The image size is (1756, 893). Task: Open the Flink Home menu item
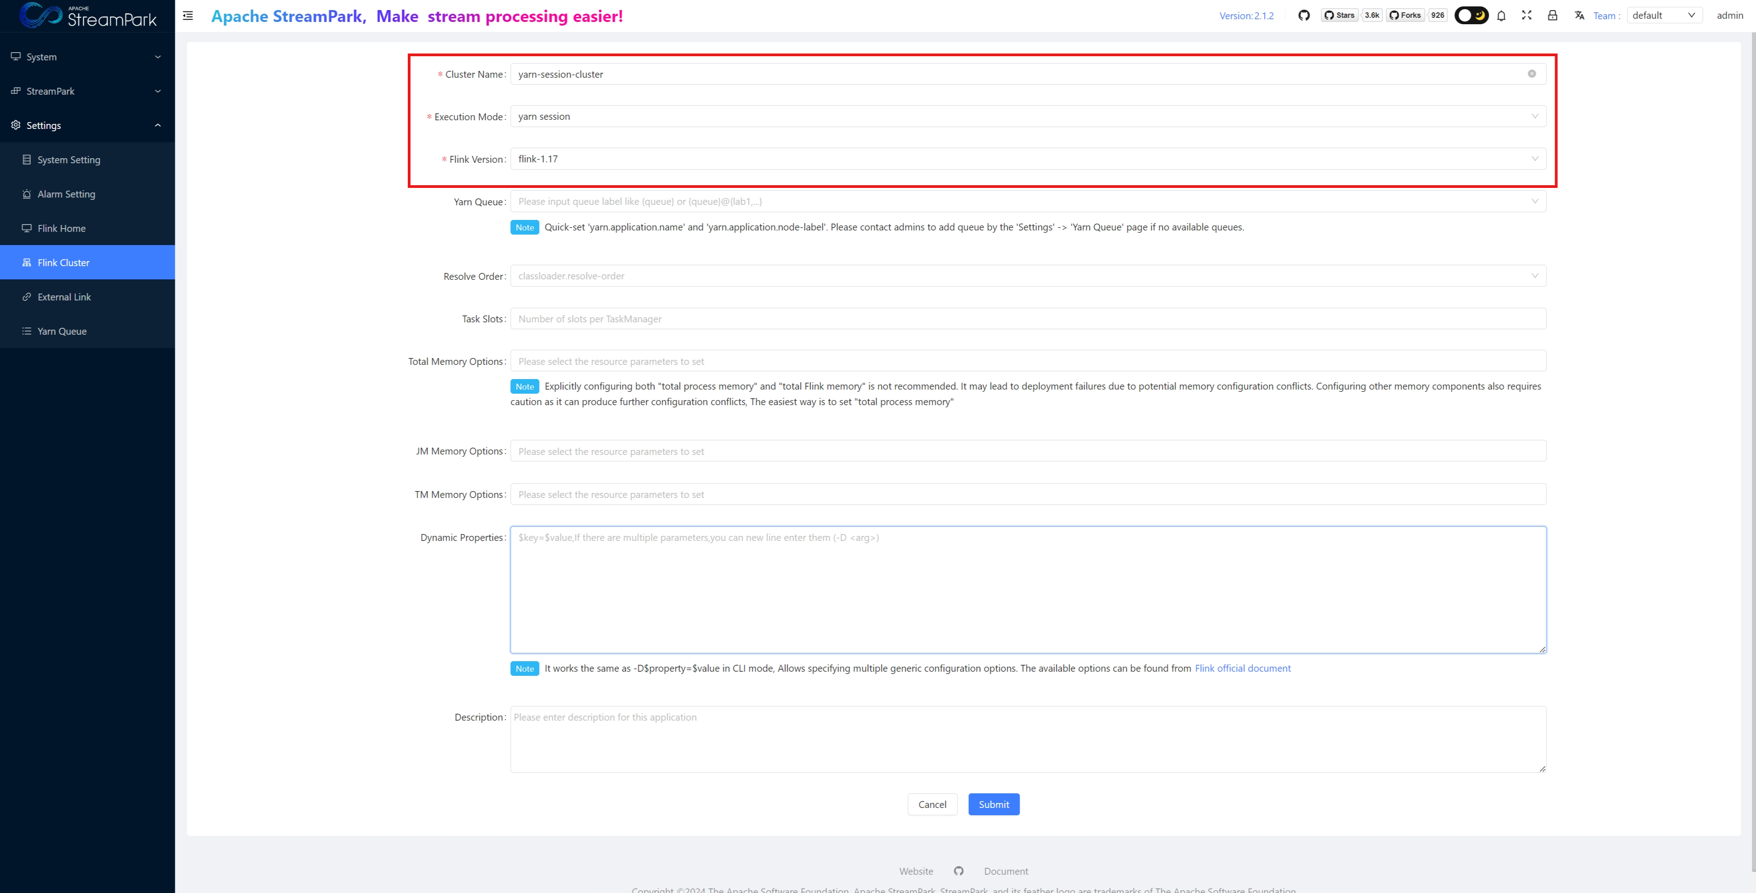61,228
